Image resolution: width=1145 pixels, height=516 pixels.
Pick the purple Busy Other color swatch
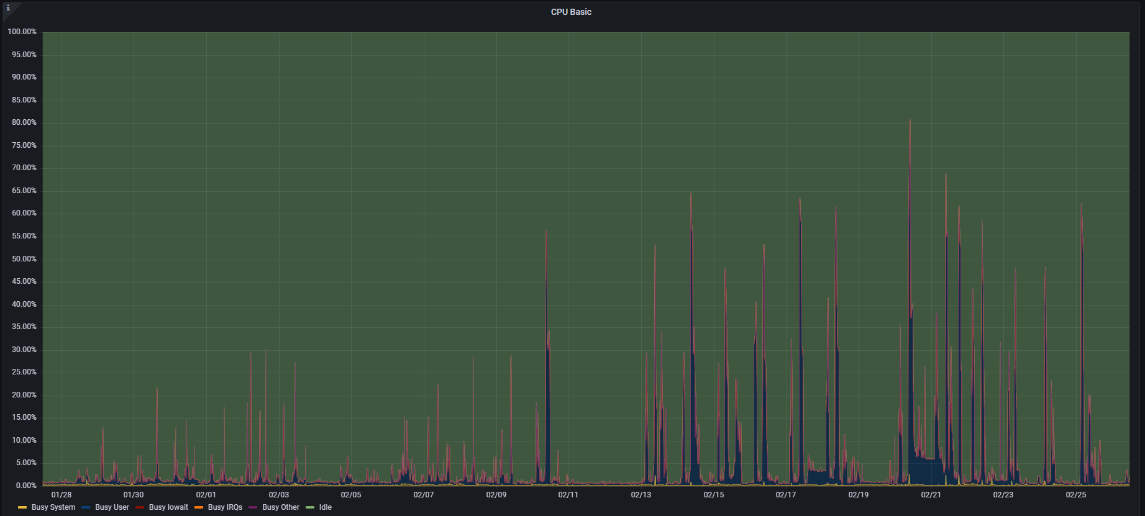(253, 507)
